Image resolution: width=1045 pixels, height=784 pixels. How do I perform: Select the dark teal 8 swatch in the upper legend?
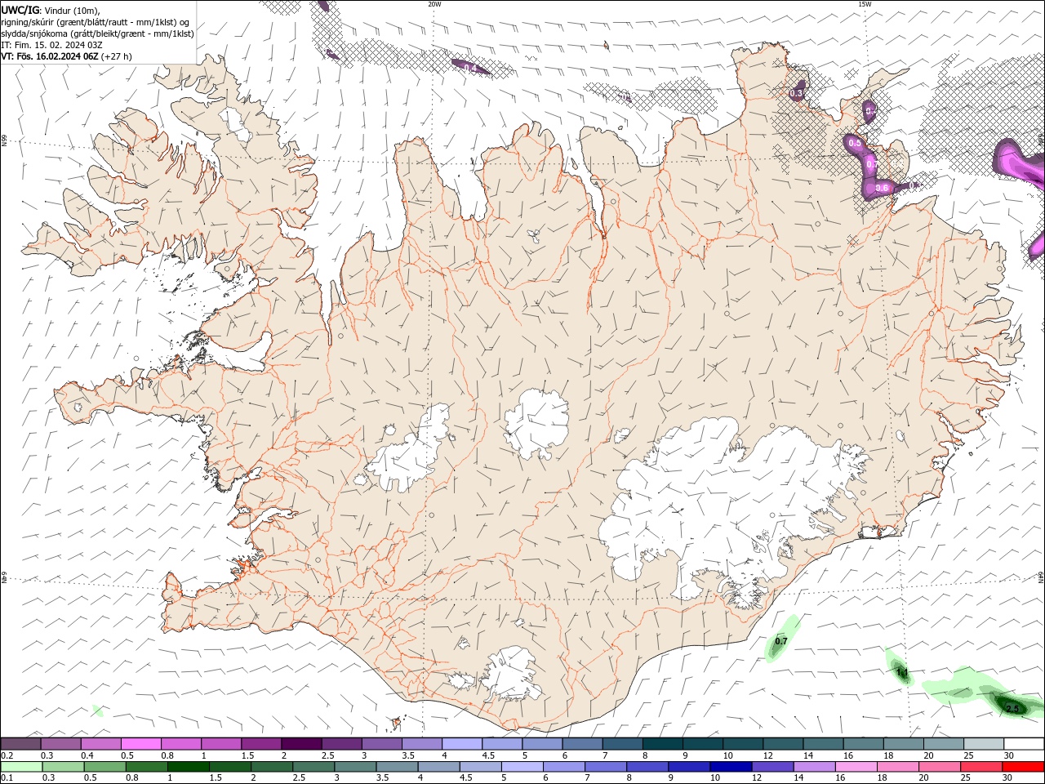[x=663, y=744]
